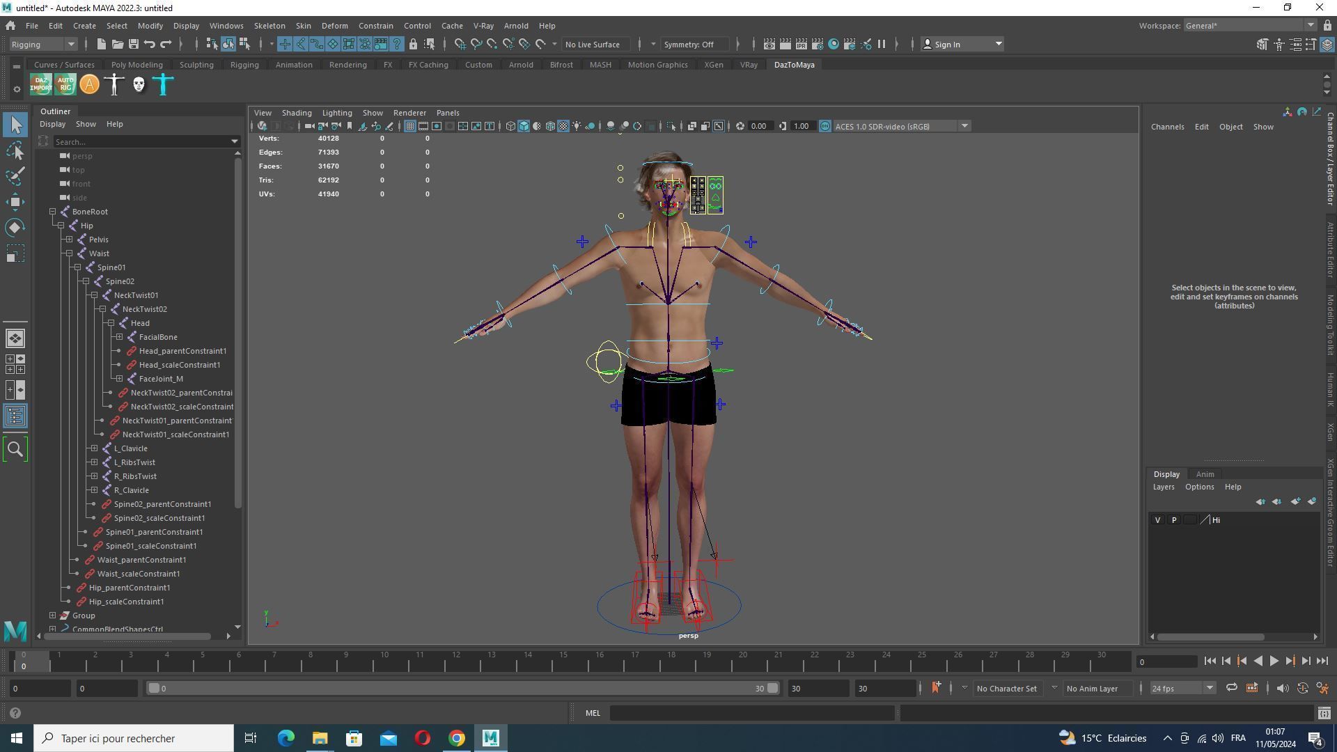Select the Lasso tool in toolbox
This screenshot has height=752, width=1337.
tap(15, 150)
